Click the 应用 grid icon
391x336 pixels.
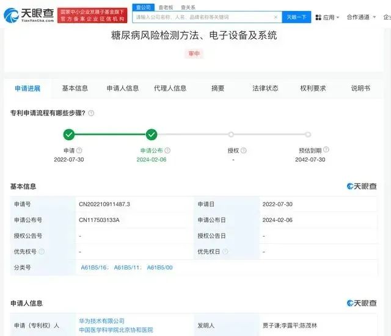318,18
